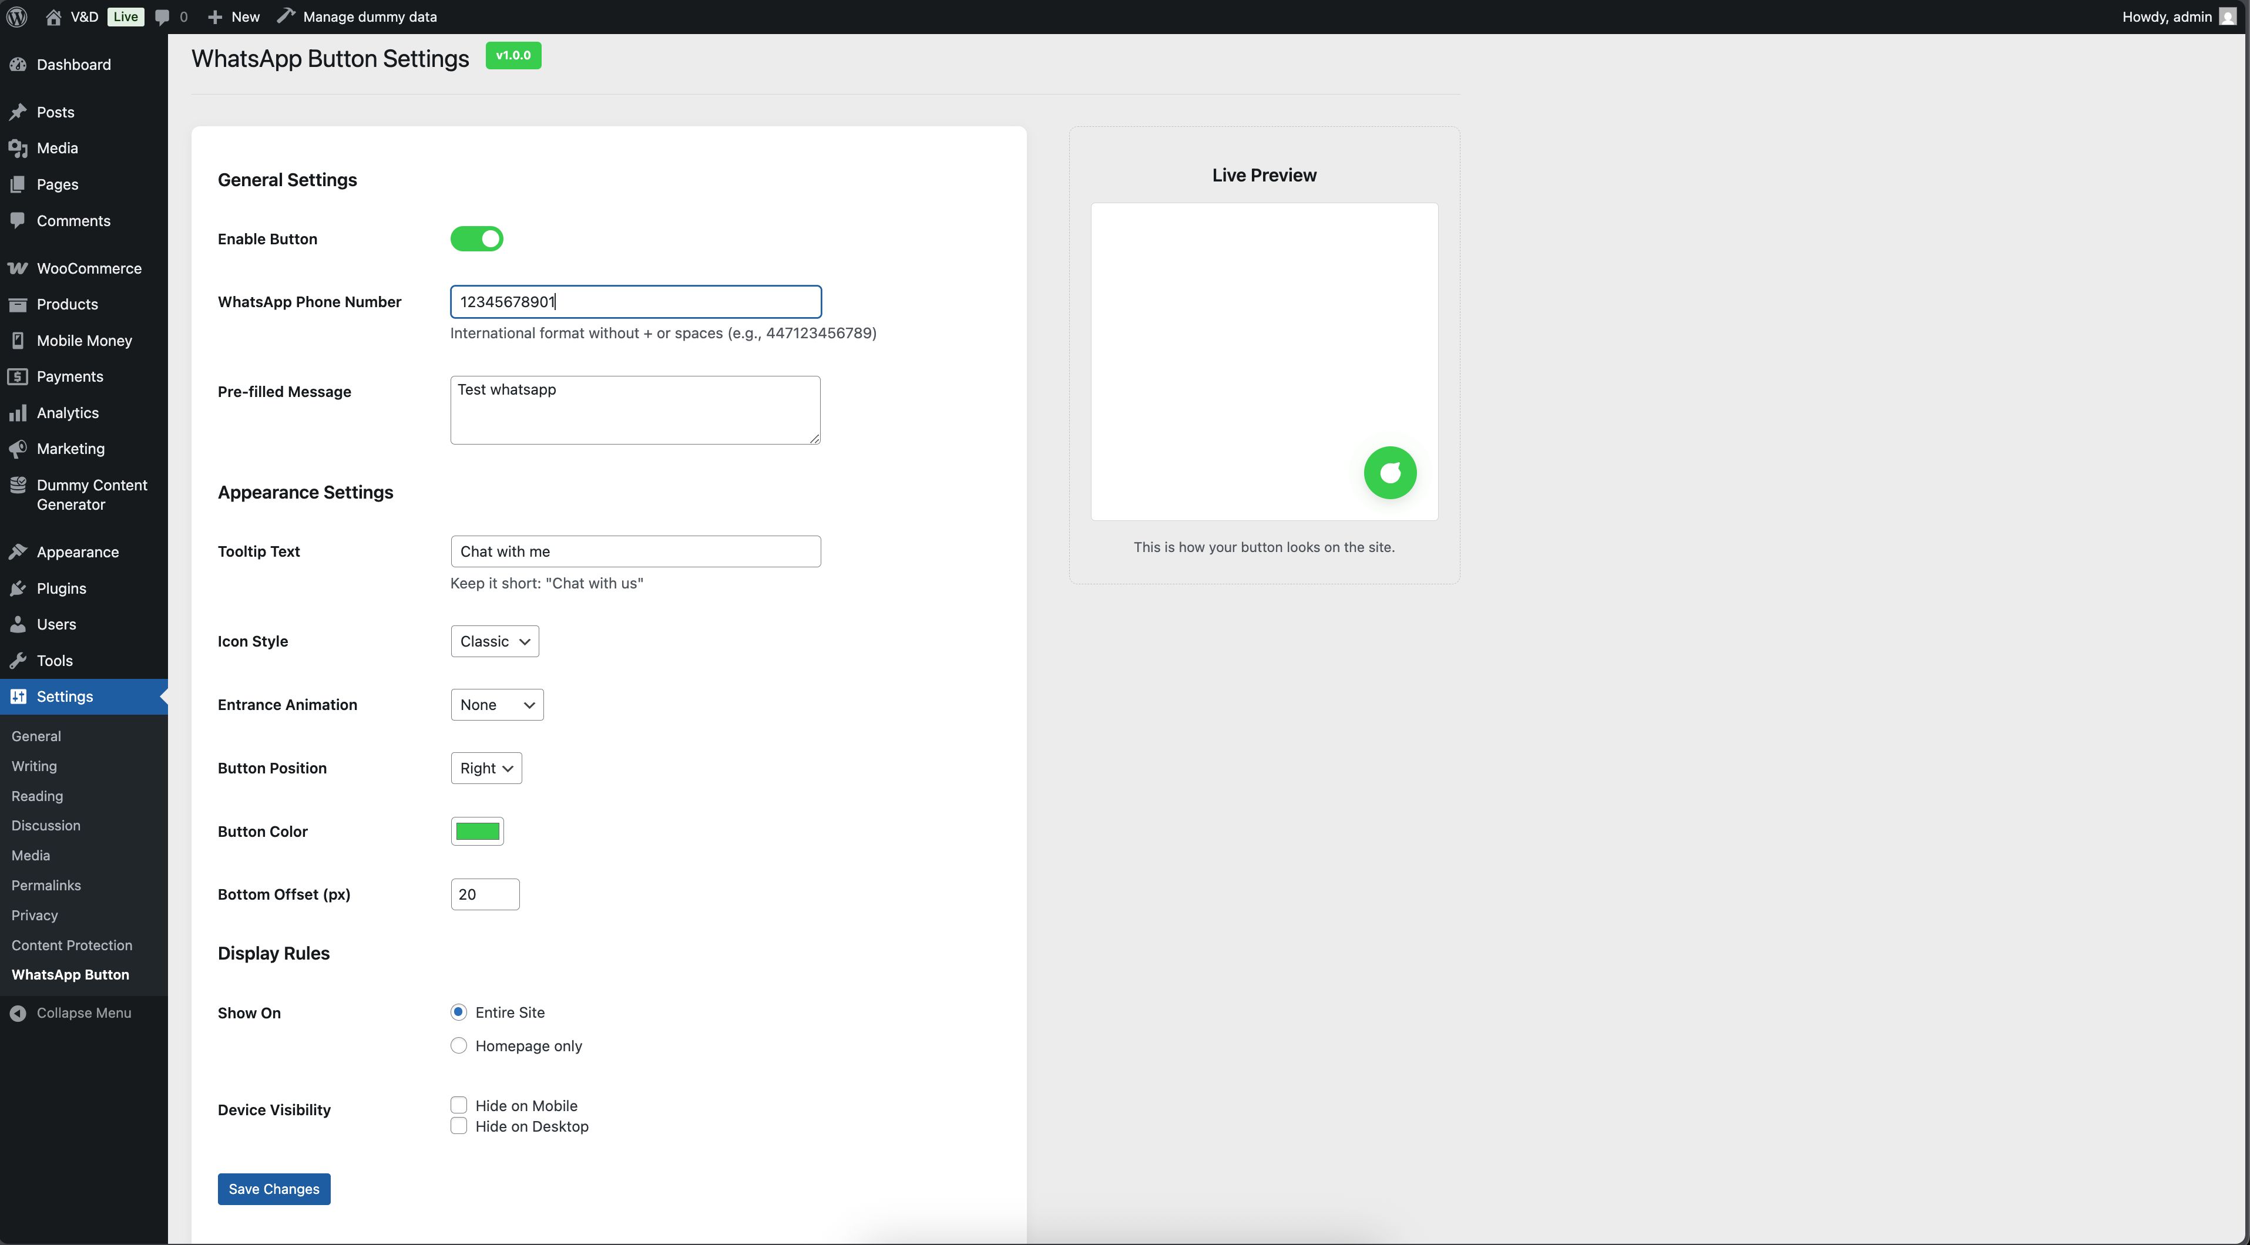Open the Icon Style dropdown
This screenshot has width=2250, height=1245.
tap(495, 642)
